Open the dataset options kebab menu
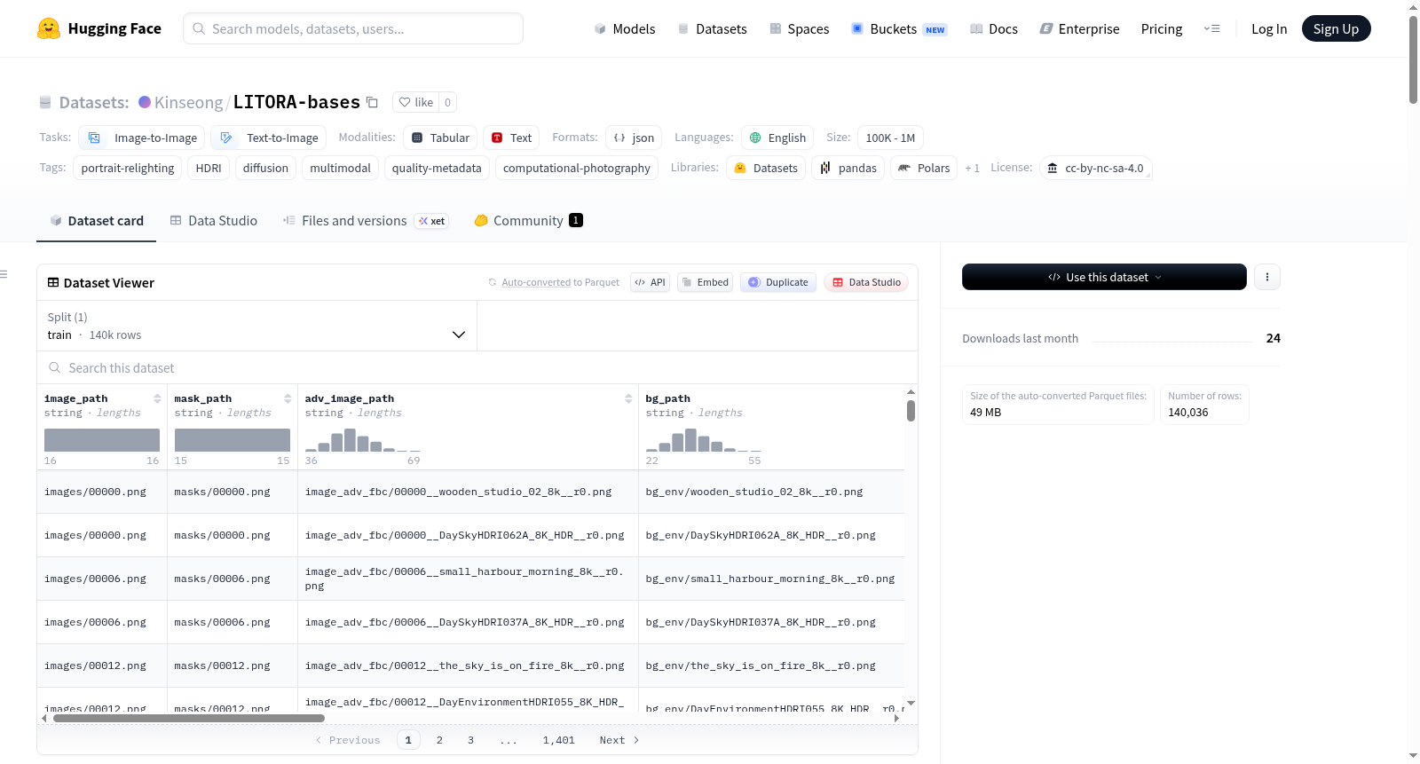Viewport: 1420px width, 764px height. pos(1267,277)
